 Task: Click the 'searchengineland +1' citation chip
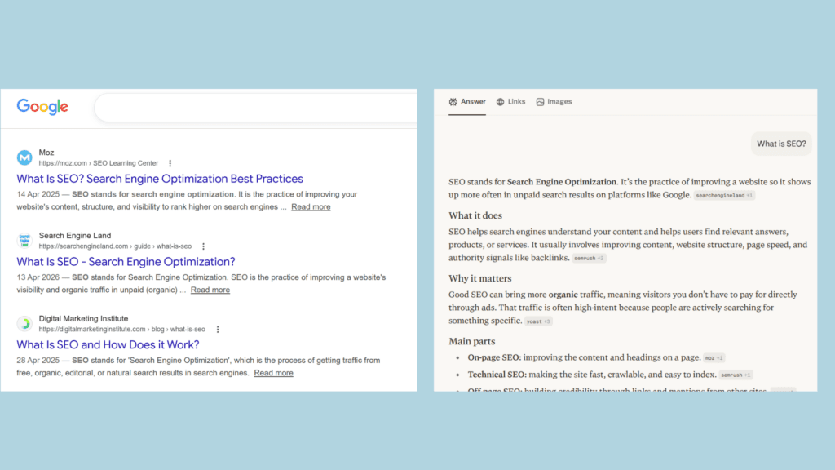[x=724, y=196]
